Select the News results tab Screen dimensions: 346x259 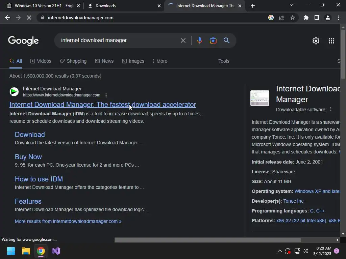[x=104, y=61]
